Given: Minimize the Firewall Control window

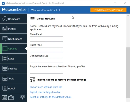Looking at the screenshot, I should tap(105, 3).
